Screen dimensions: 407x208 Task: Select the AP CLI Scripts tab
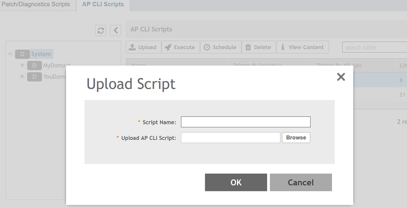click(x=103, y=5)
